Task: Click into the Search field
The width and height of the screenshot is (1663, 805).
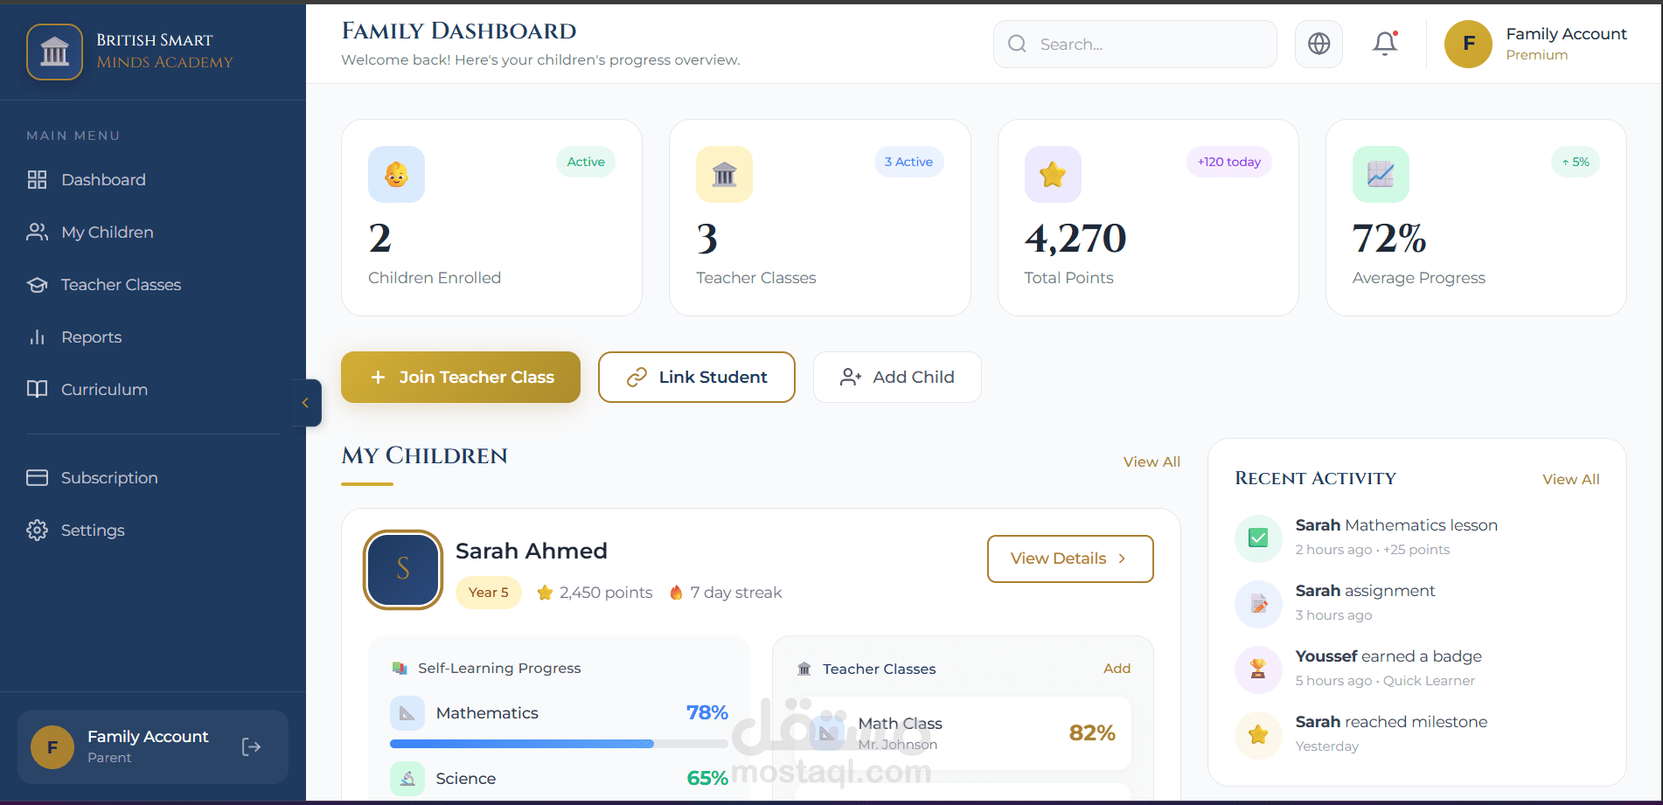Action: 1135,44
